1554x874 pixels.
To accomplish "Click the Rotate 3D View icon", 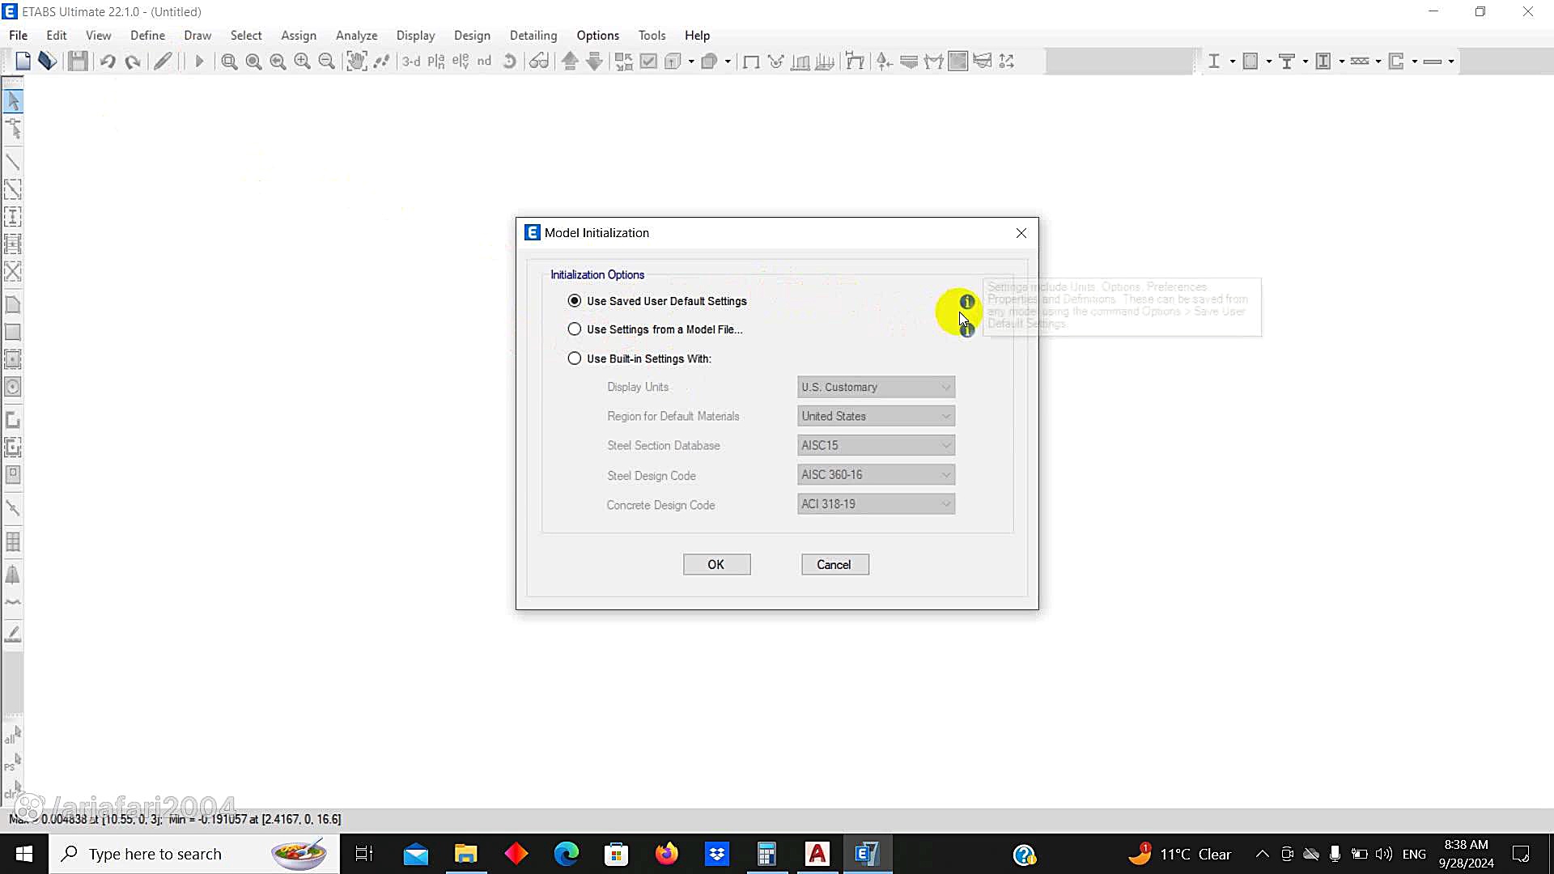I will (509, 62).
